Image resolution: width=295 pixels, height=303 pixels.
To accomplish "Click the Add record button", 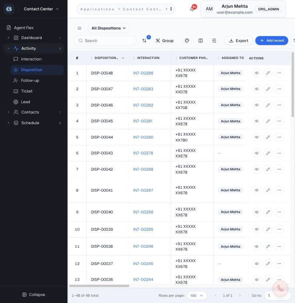I will coord(272,41).
